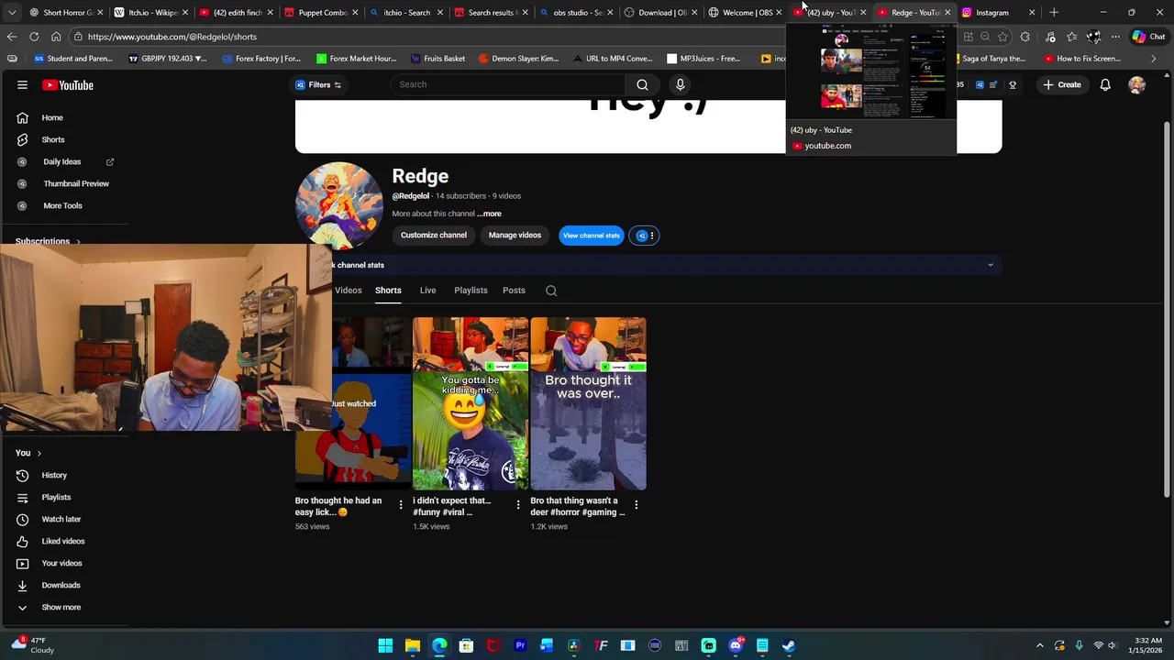Expand channel description with '...more'
Screen dimensions: 1174x660
pyautogui.click(x=489, y=214)
